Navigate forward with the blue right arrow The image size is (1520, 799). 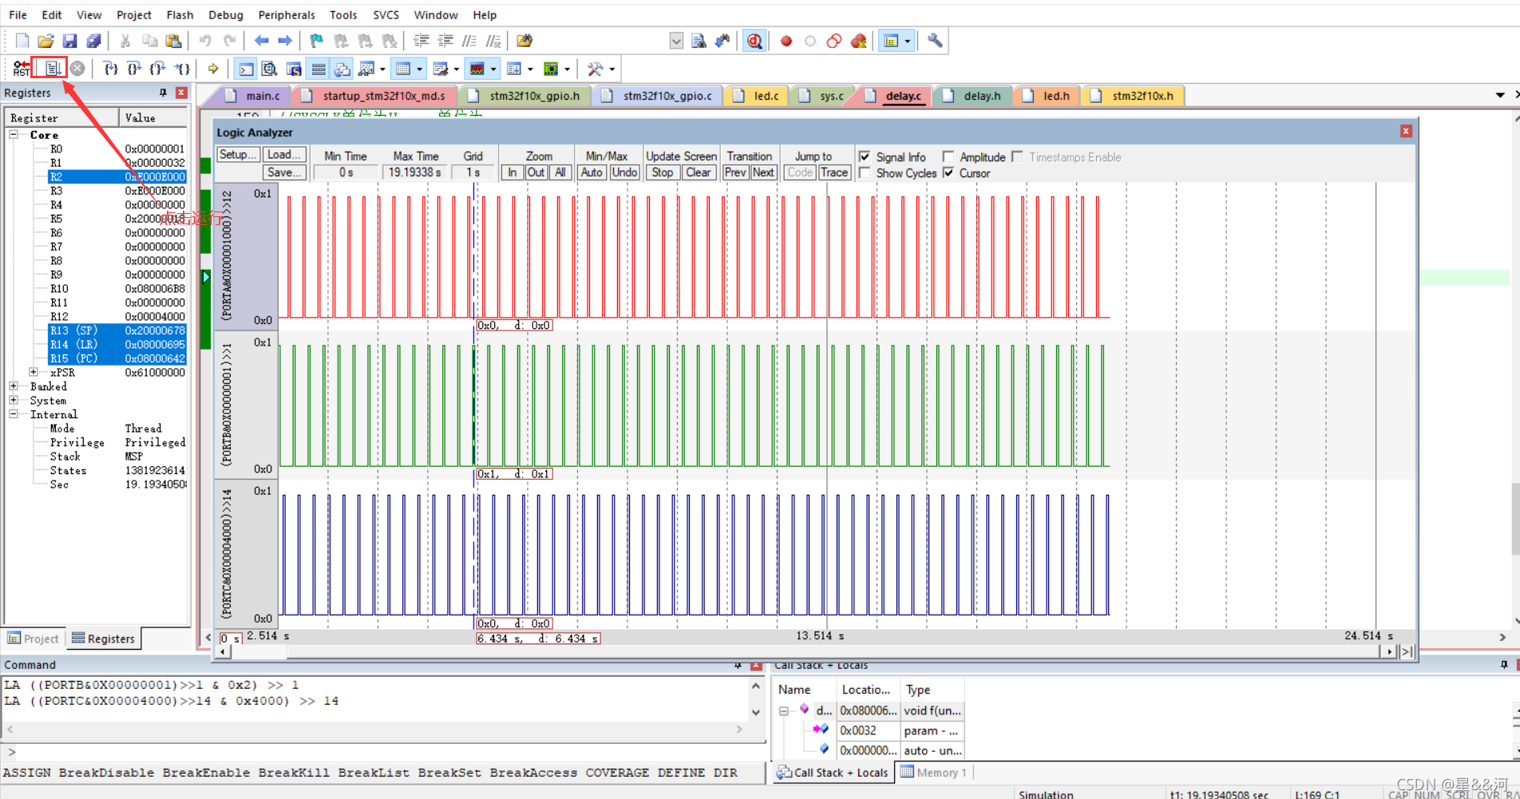(x=285, y=41)
